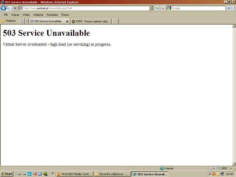Image resolution: width=236 pixels, height=177 pixels.
Task: Click the Windows Start button
Action: pyautogui.click(x=7, y=174)
